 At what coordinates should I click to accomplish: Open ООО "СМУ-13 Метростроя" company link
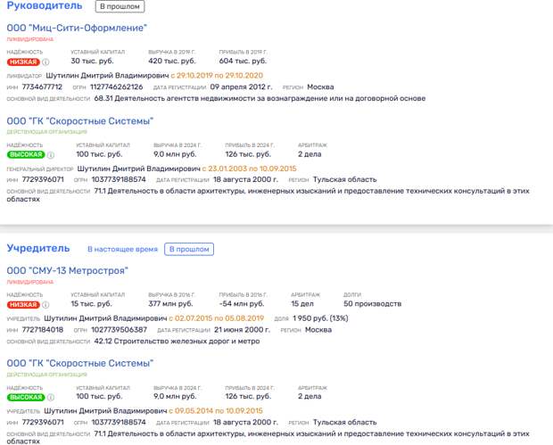click(68, 271)
